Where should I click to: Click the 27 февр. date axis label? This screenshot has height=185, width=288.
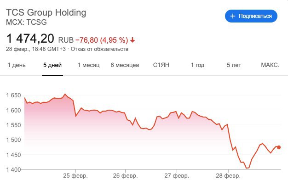177,176
